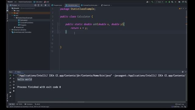Viewport: 195px width, 110px height.
Task: Collapse the StaticClassExample package
Action: pos(14,18)
